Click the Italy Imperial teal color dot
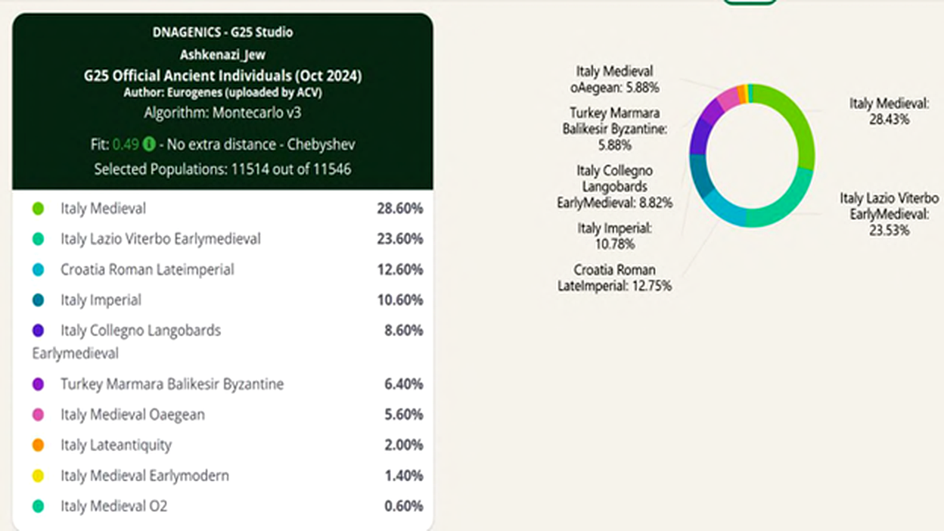 pyautogui.click(x=38, y=300)
